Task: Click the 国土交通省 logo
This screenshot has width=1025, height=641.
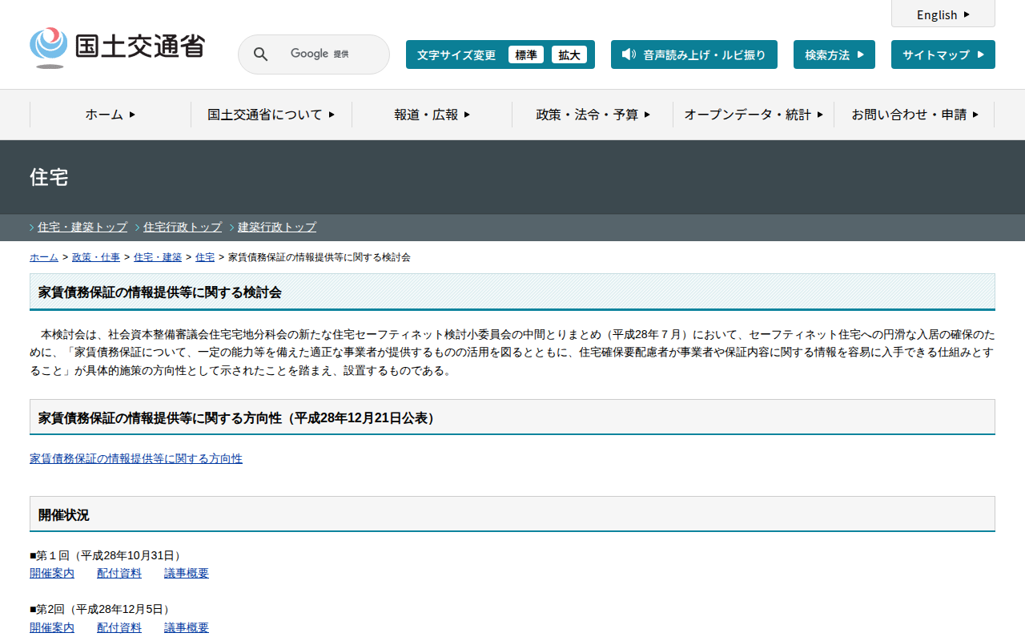Action: click(x=118, y=47)
